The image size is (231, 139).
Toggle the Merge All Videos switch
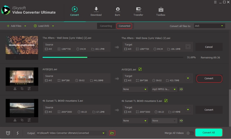190,133
